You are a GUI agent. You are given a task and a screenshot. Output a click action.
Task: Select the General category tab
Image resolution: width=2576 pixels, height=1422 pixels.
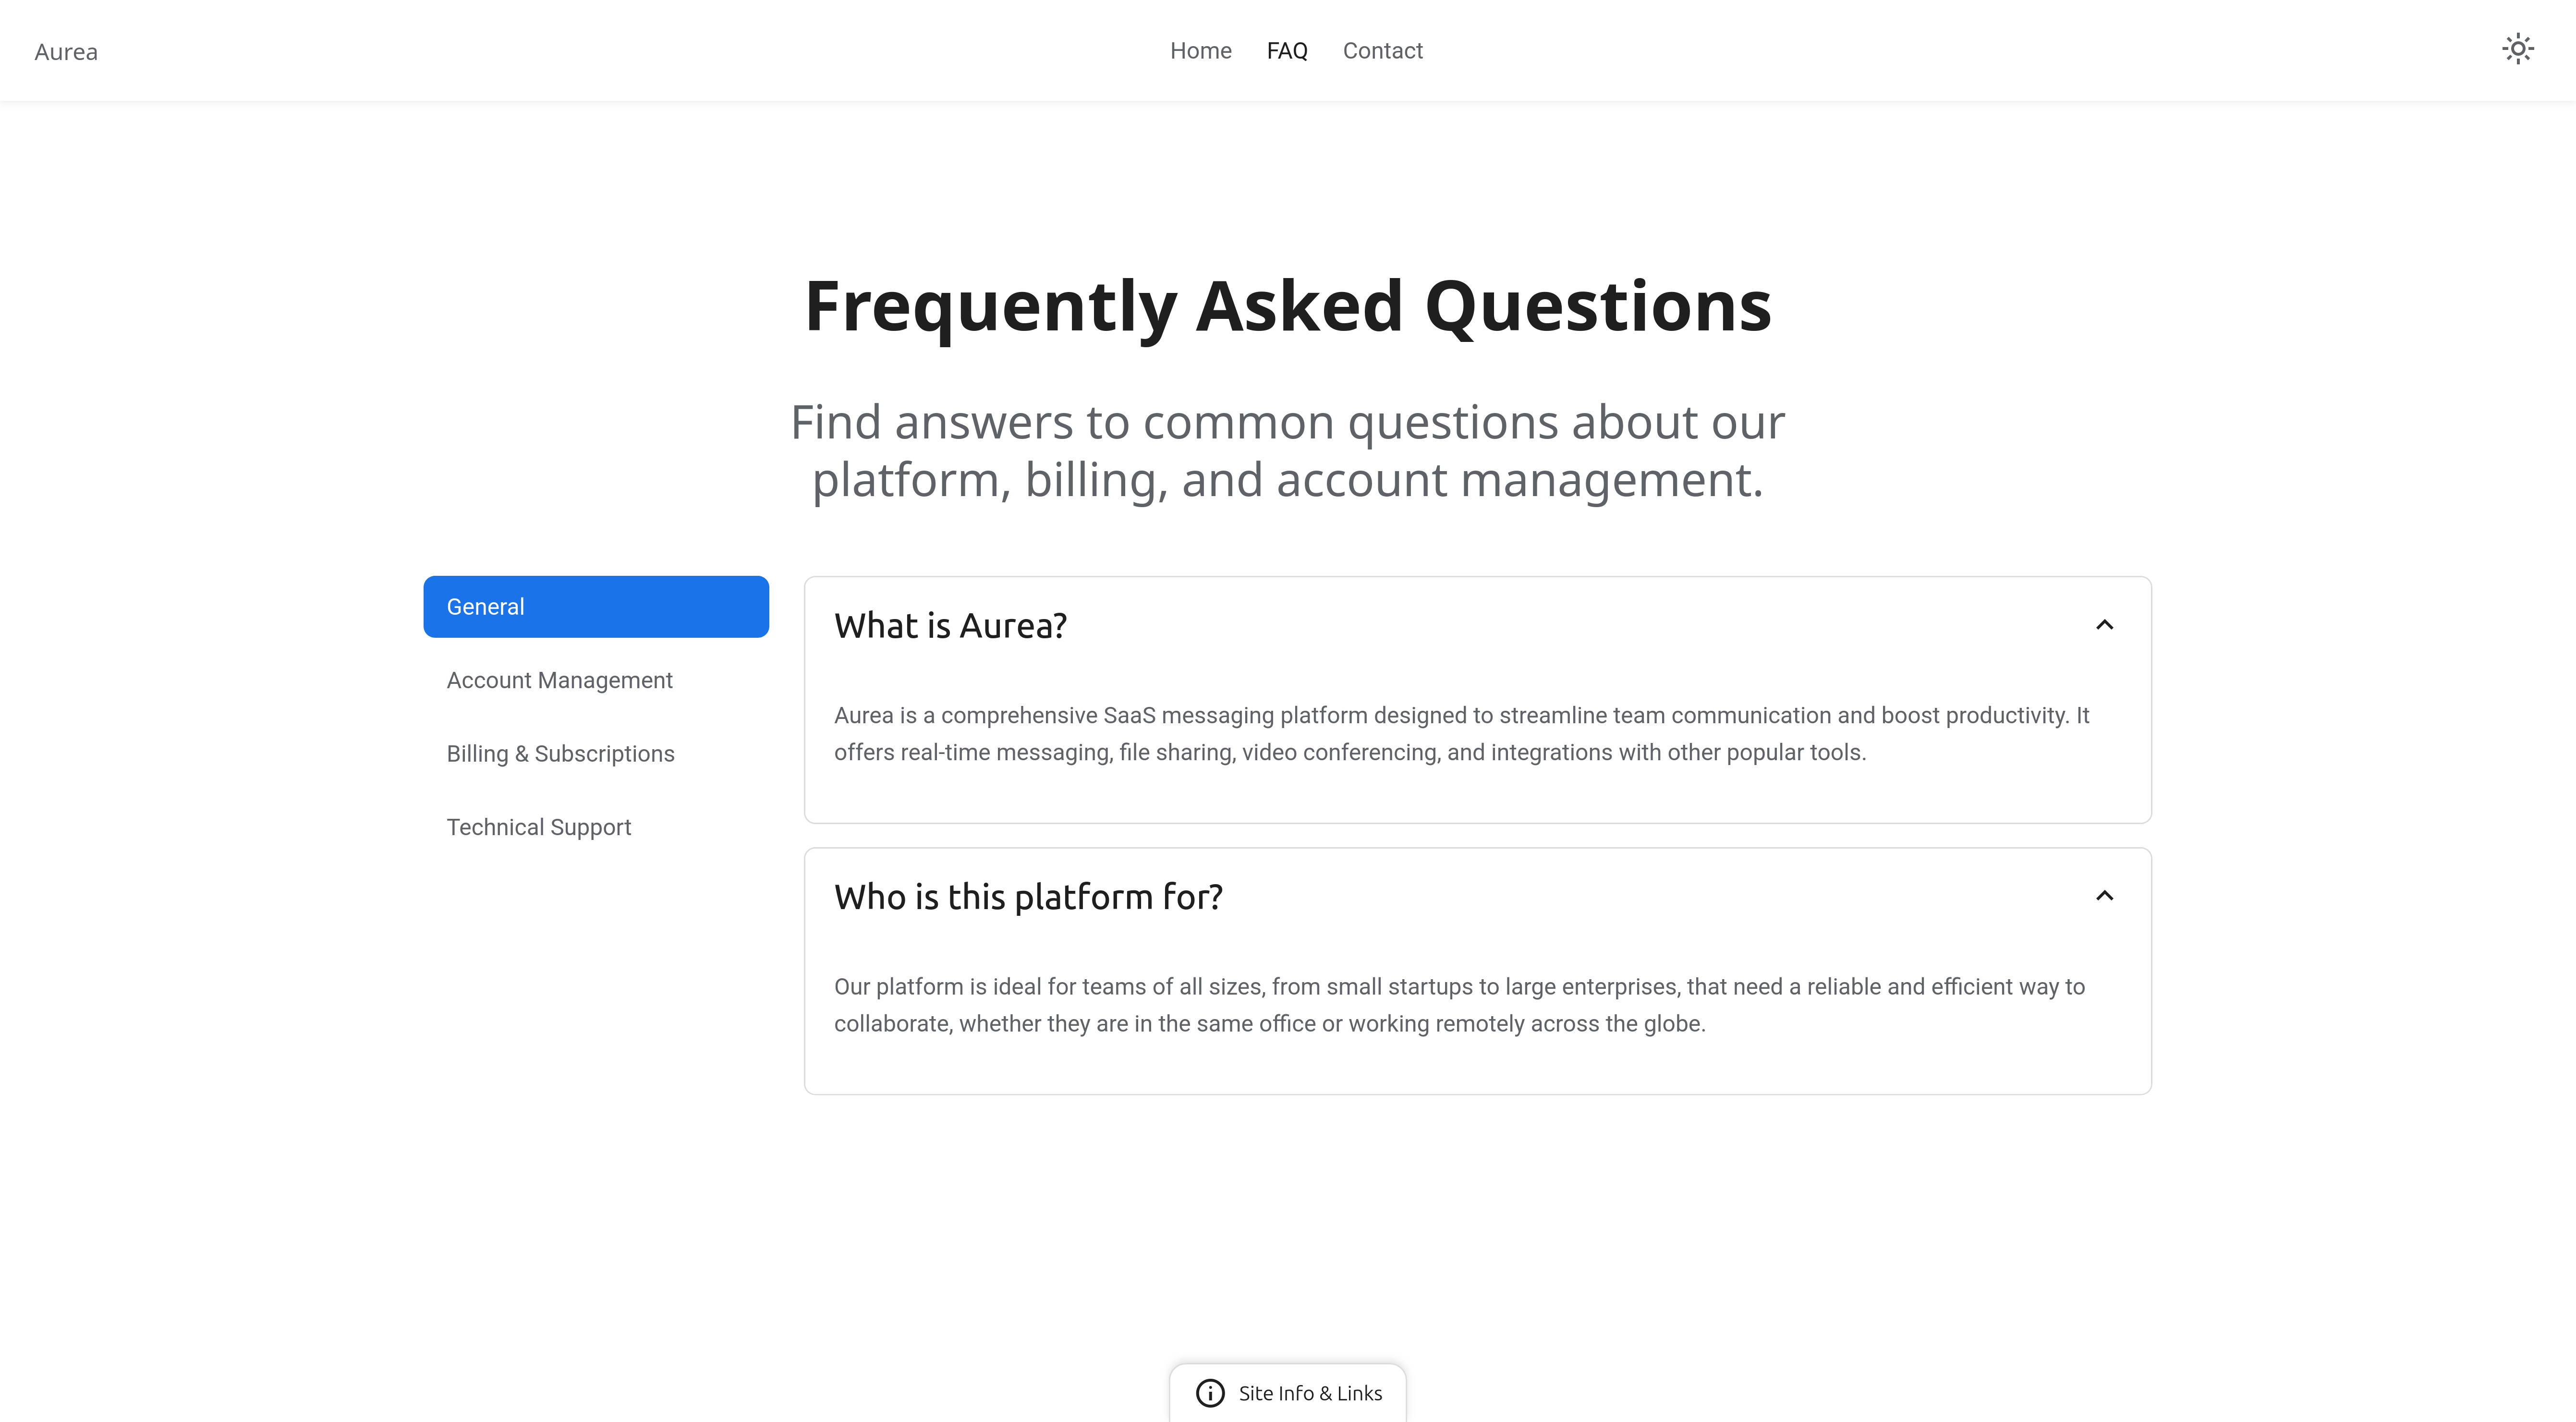(x=596, y=607)
